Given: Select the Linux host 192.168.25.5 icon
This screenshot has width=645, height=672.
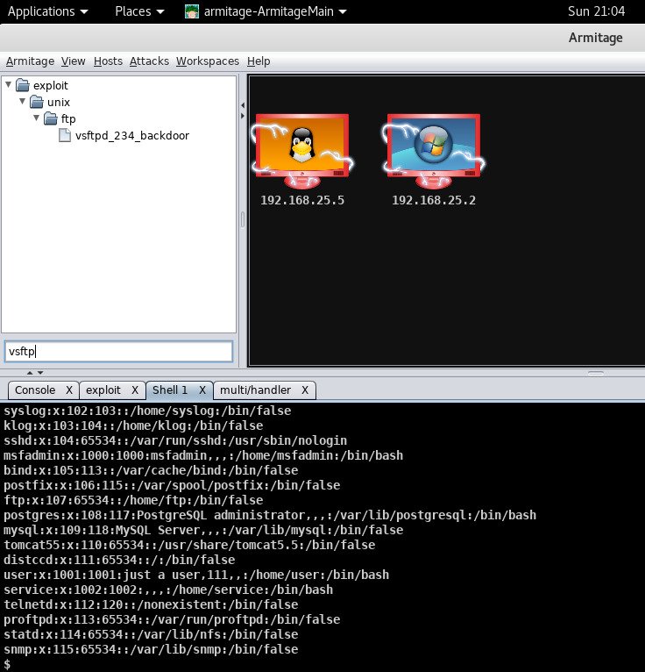Looking at the screenshot, I should pyautogui.click(x=302, y=151).
